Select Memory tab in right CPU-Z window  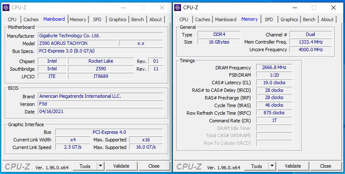pos(249,19)
